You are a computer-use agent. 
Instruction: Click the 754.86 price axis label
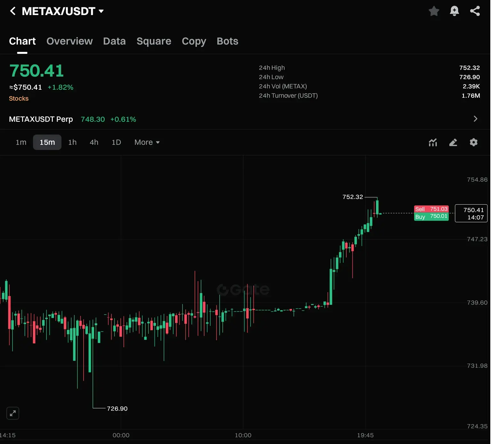[x=477, y=180]
